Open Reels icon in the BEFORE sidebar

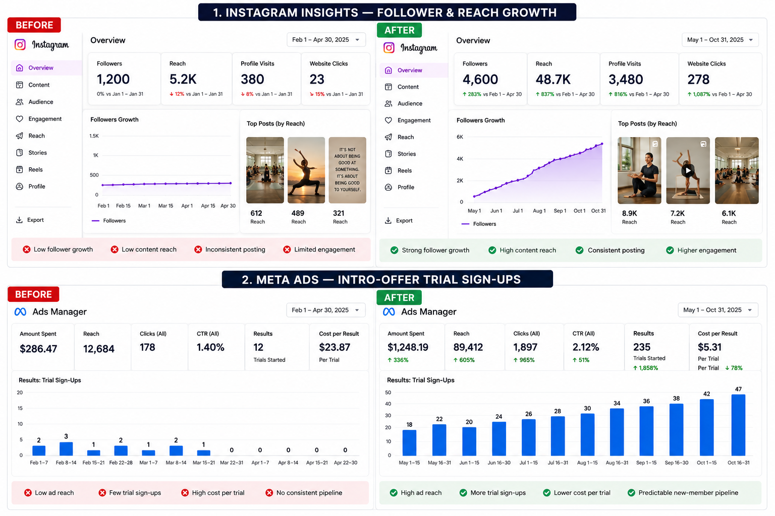[20, 169]
